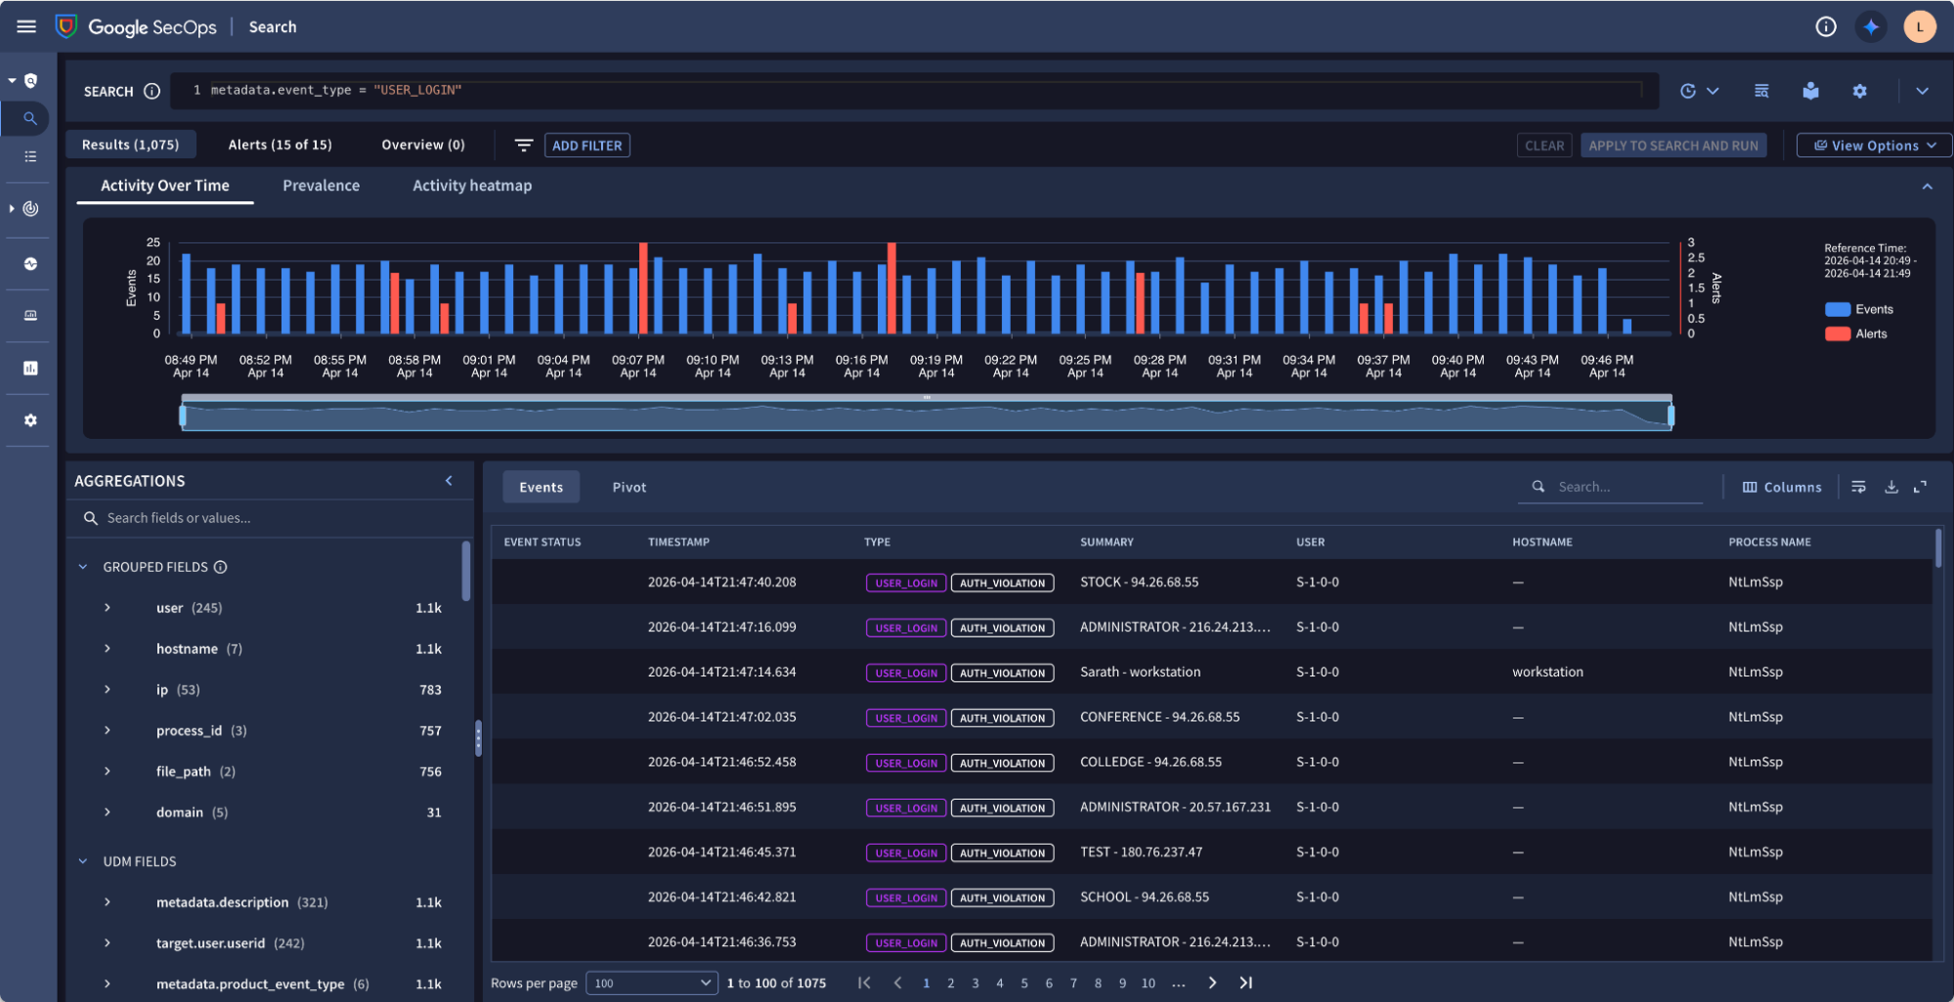This screenshot has height=1002, width=1954.
Task: Expand the user grouped field
Action: [x=108, y=607]
